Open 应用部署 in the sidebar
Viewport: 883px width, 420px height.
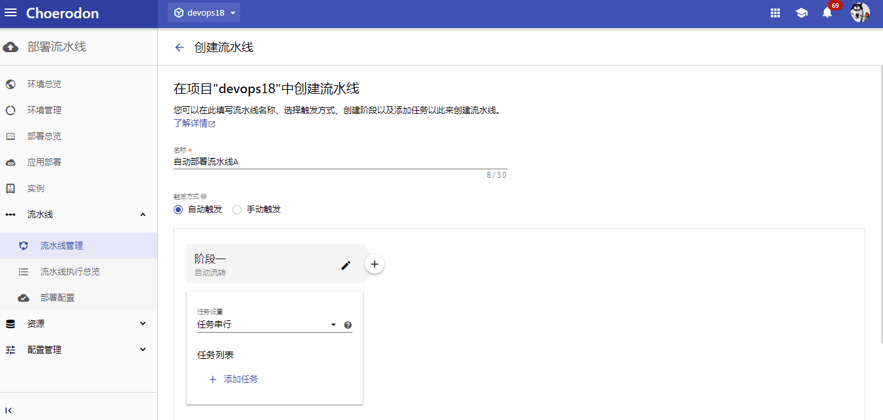pyautogui.click(x=78, y=162)
